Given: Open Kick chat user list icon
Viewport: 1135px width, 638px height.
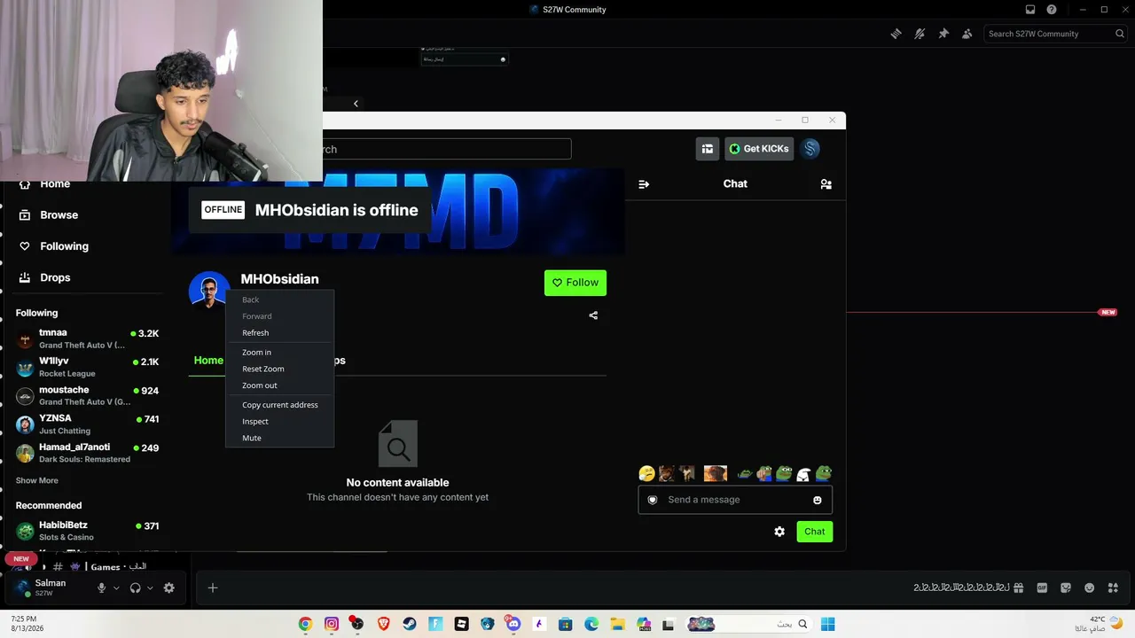Looking at the screenshot, I should point(826,184).
